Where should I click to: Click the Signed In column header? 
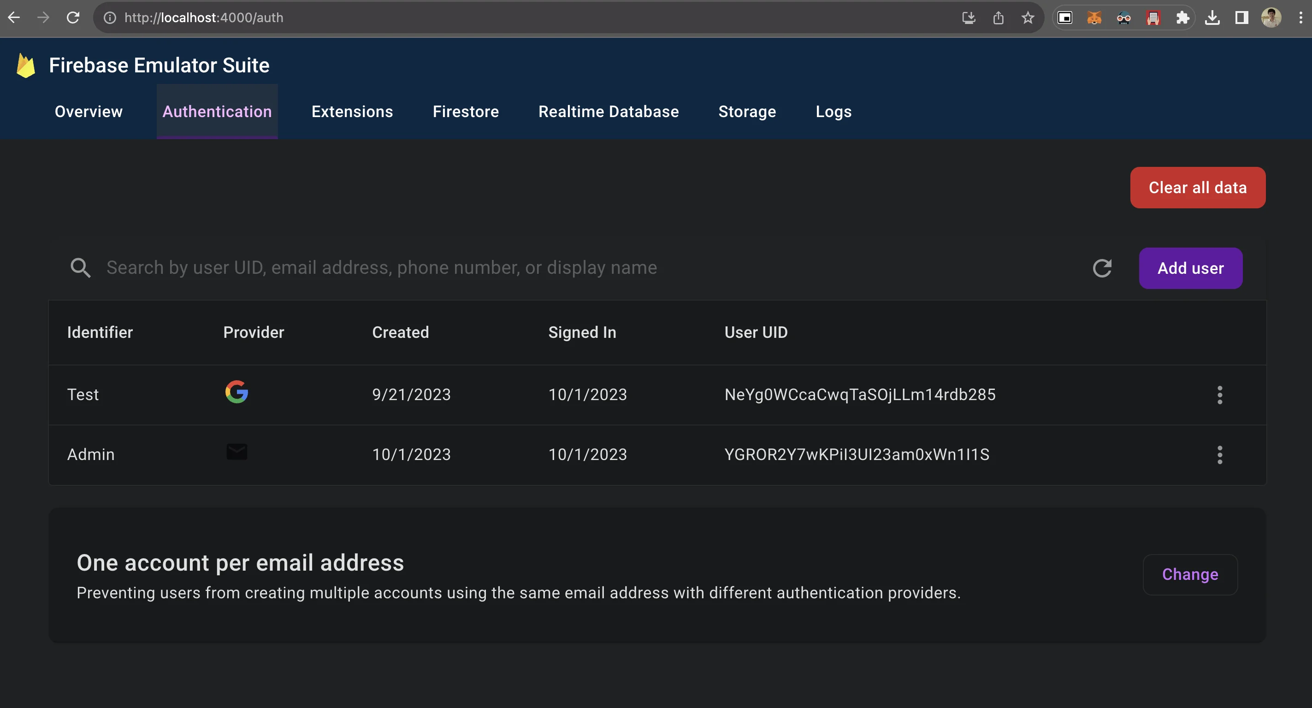(582, 333)
